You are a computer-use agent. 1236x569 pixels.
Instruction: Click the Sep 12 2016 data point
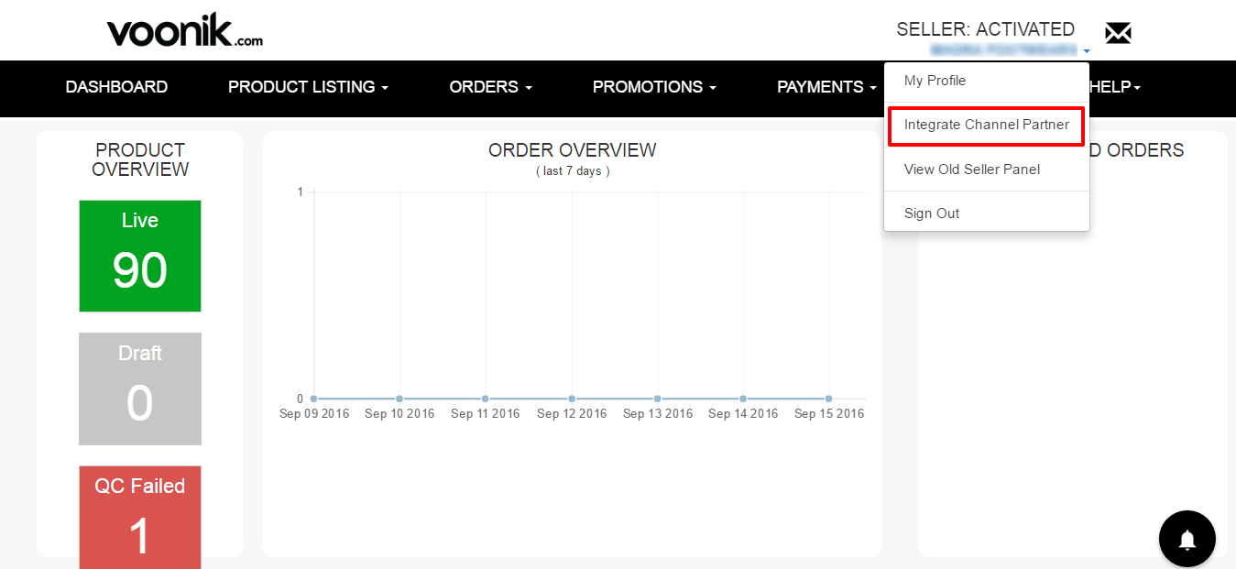click(572, 399)
